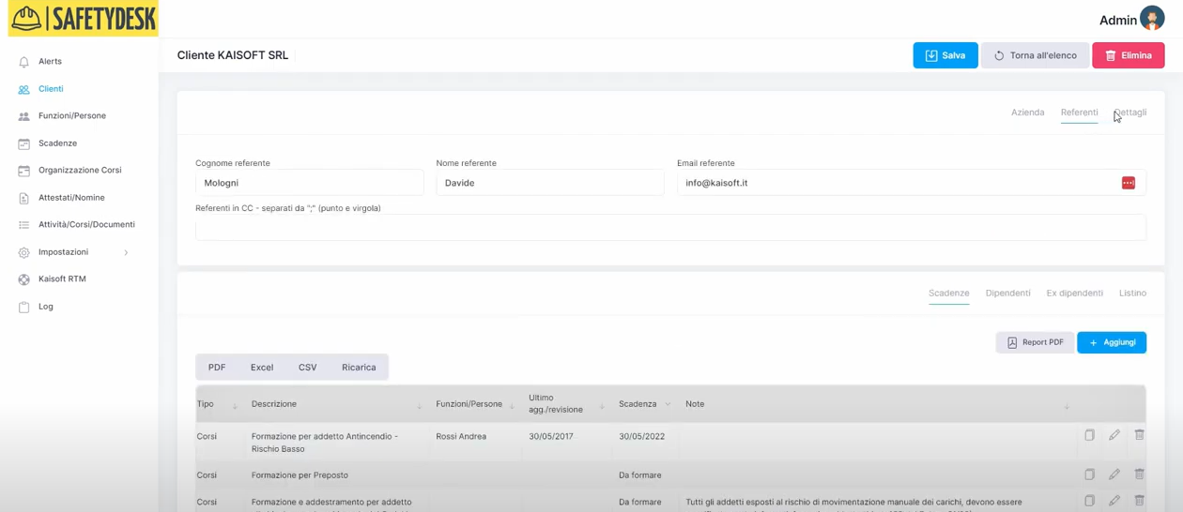Open Kaisoft RTM sidebar item

[x=62, y=279]
